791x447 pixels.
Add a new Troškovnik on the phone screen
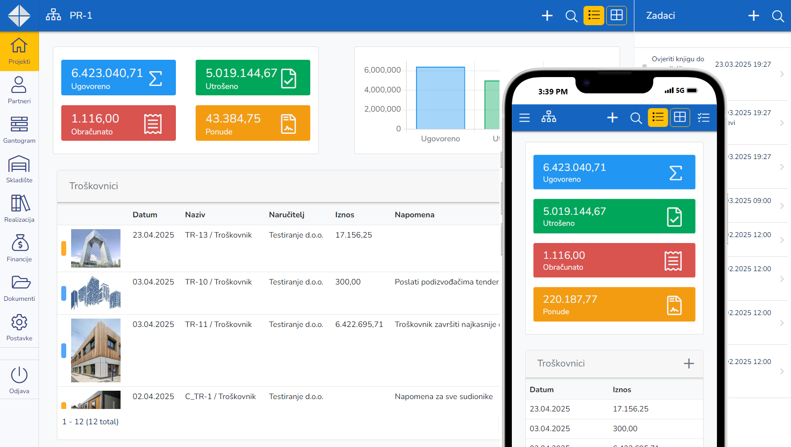coord(689,364)
